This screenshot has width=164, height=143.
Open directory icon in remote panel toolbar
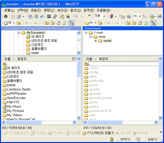point(100,23)
